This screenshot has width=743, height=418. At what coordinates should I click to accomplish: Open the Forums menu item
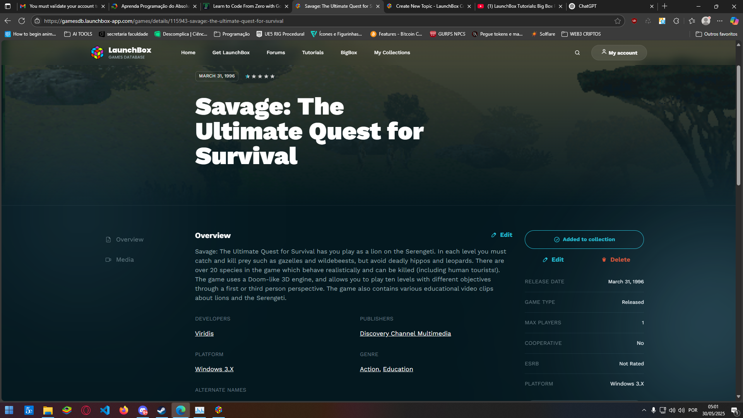point(276,53)
